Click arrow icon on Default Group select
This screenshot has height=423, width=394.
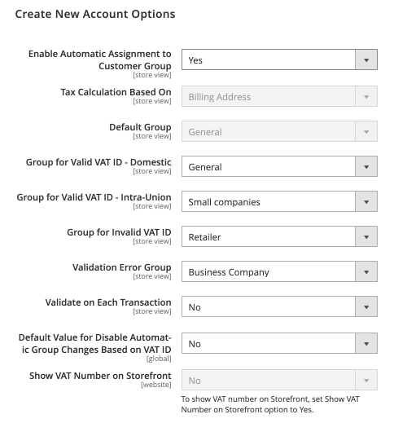pos(366,132)
